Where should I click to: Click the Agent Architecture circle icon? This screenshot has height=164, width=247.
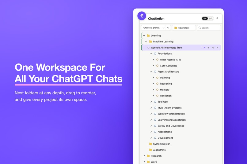155,71
